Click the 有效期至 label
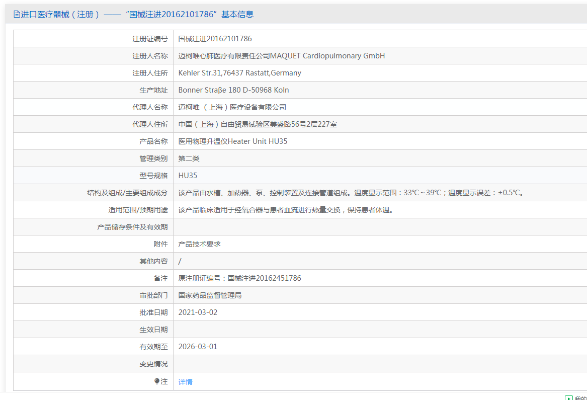Screen dimensions: 587x400 153,347
